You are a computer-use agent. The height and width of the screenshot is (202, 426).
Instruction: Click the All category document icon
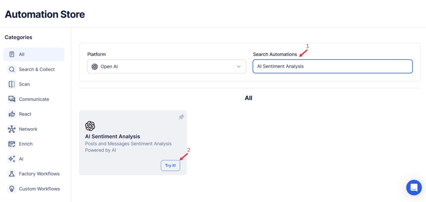[12, 54]
